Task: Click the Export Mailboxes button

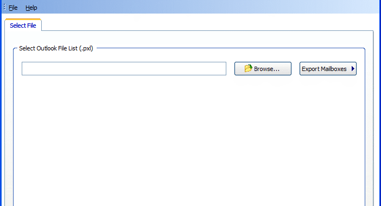Action: (x=328, y=69)
